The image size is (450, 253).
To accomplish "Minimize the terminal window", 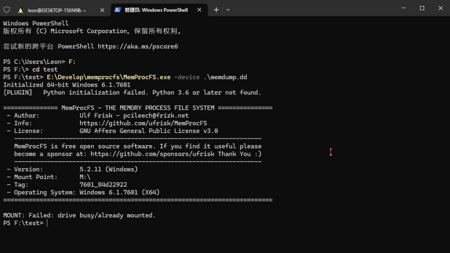I will coord(403,8).
